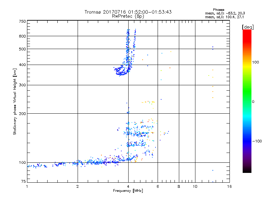Click the x-axis '16' tick label

230,186
